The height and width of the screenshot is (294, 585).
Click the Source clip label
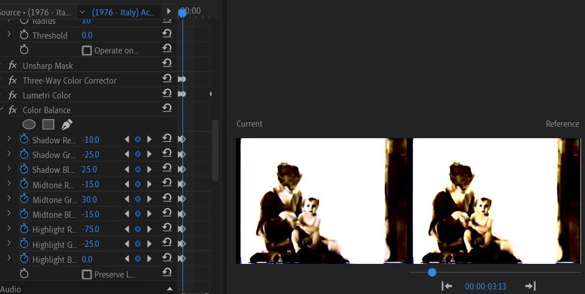point(35,12)
